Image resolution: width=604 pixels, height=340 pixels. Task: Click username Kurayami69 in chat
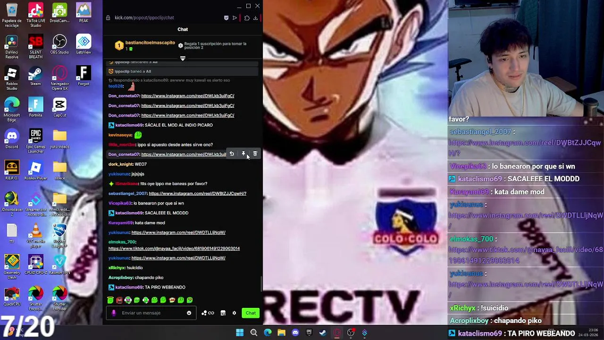pos(121,223)
